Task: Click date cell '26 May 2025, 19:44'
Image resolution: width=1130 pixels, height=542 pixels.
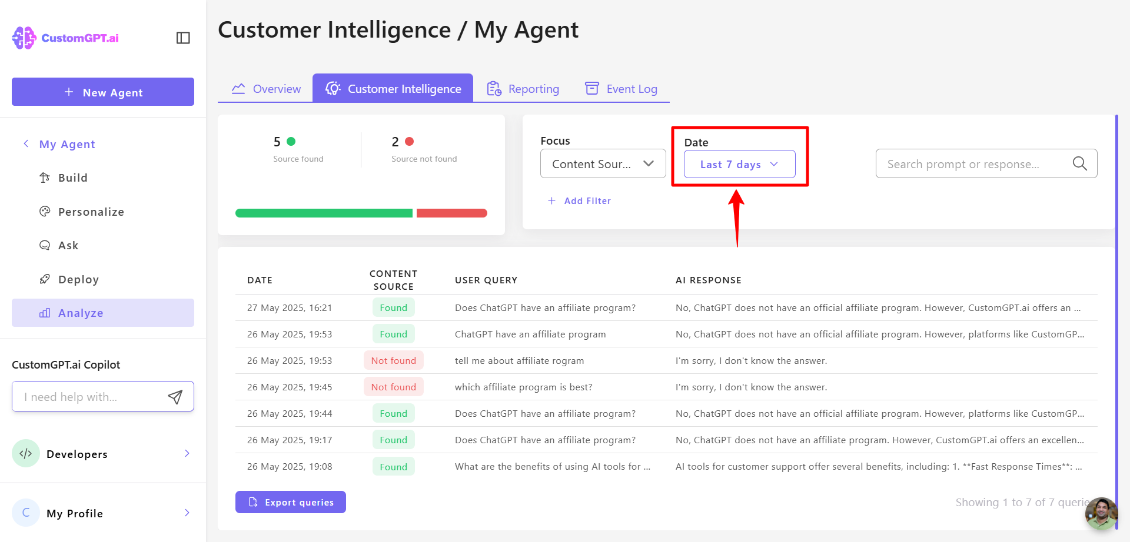Action: (x=290, y=413)
